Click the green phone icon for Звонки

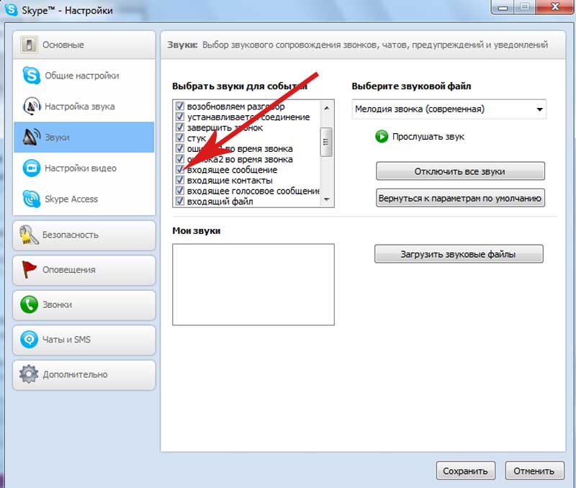[x=29, y=304]
